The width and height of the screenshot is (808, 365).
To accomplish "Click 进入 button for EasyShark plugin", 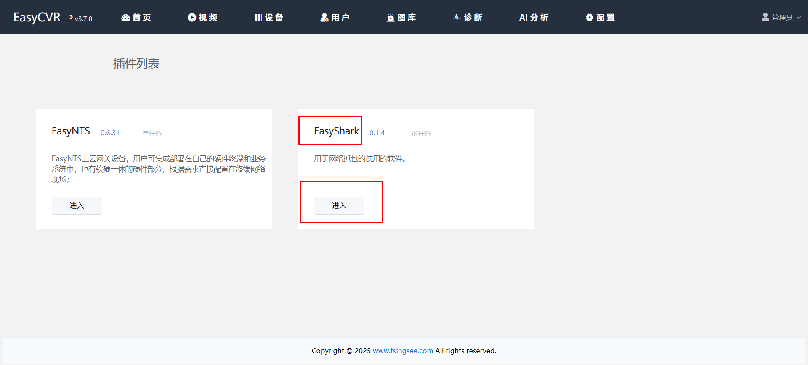I will point(339,206).
